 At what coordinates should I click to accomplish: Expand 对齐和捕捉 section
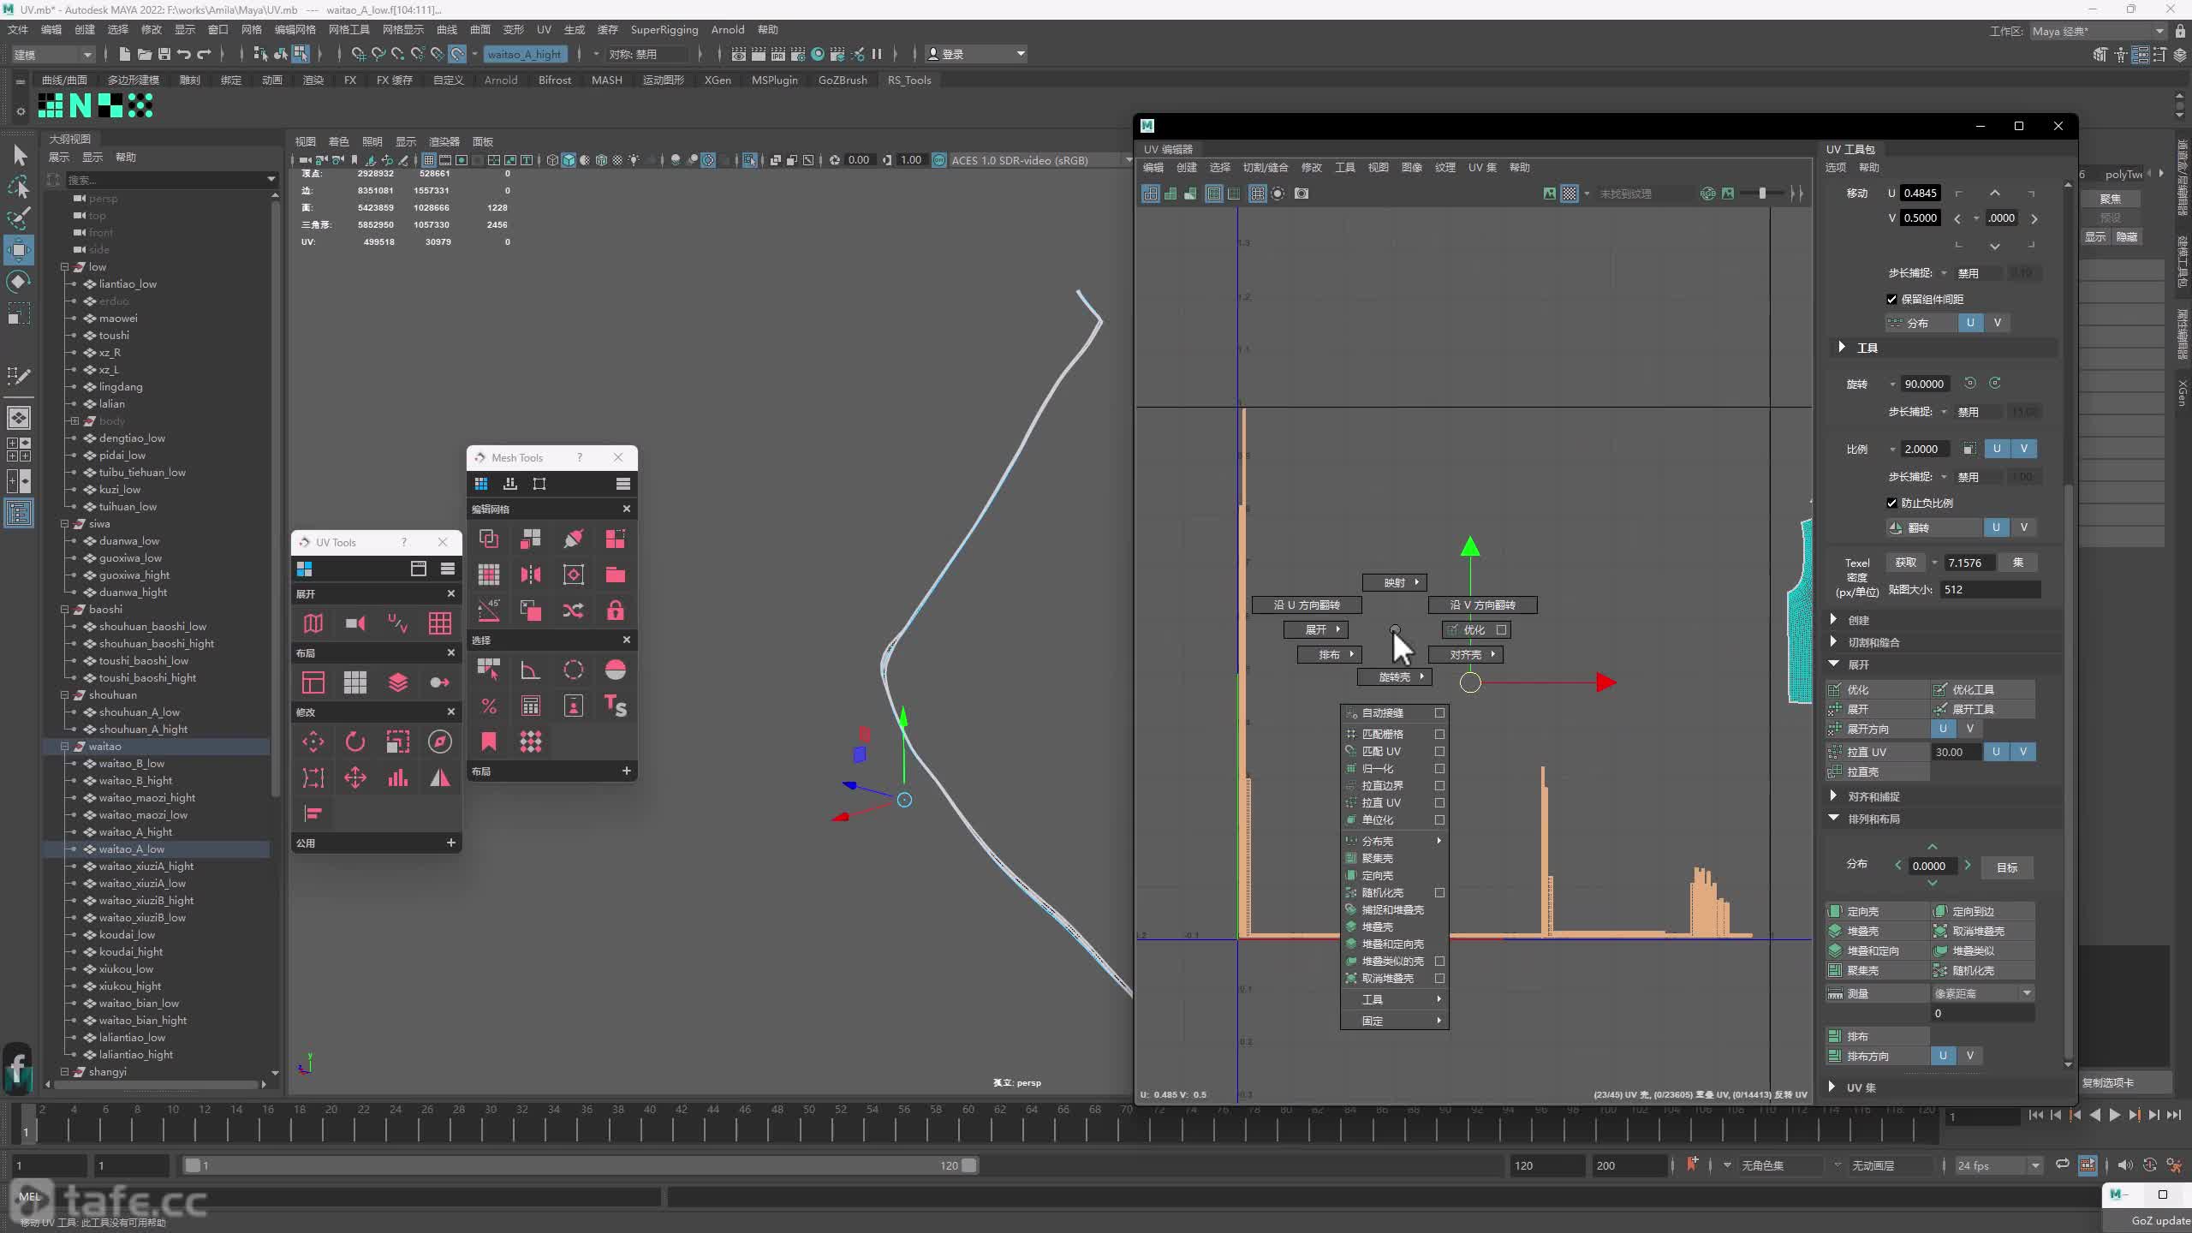tap(1834, 796)
